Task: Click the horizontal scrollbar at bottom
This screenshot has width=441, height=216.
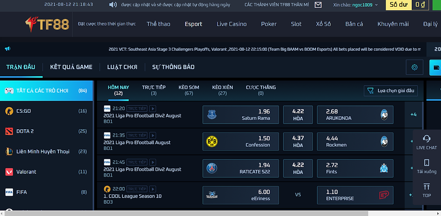Action: pyautogui.click(x=186, y=213)
